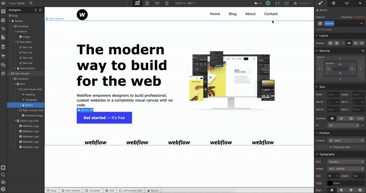Open the Assets panel icon
366x193 pixels.
pos(3,64)
